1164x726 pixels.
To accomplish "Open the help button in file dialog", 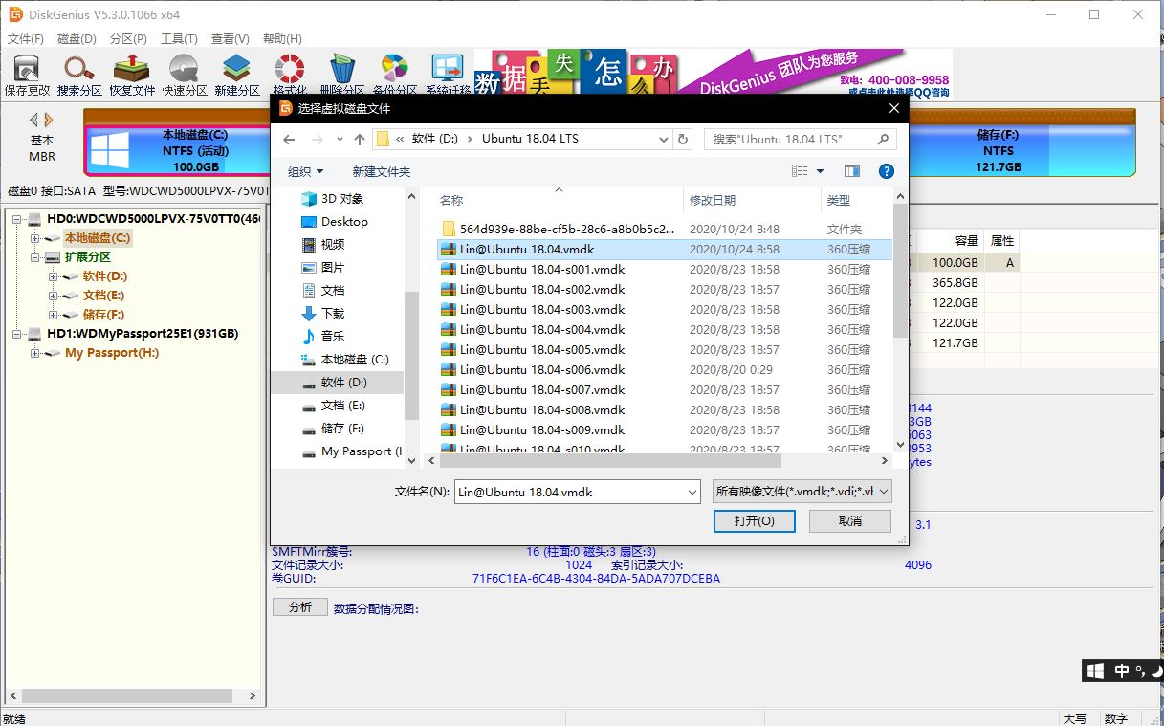I will [886, 171].
